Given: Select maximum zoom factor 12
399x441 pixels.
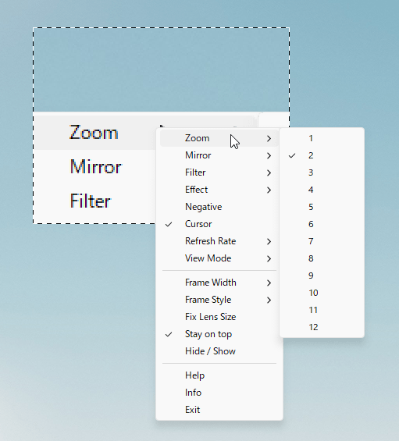Looking at the screenshot, I should coord(322,327).
